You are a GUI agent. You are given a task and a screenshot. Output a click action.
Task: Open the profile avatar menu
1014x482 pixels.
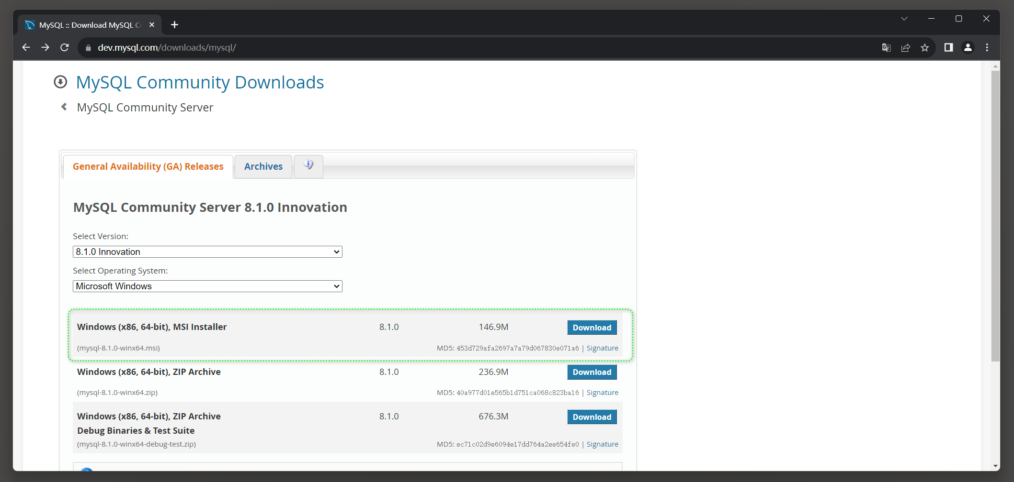[x=968, y=47]
